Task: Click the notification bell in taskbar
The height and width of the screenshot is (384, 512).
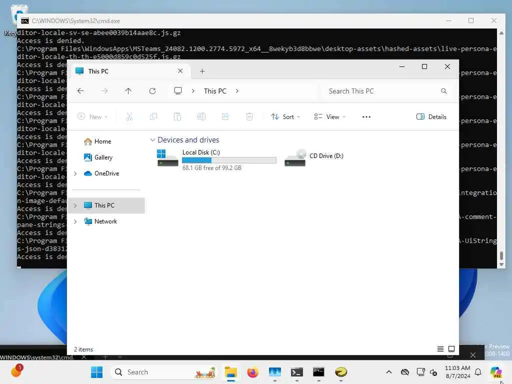Action: pos(478,372)
